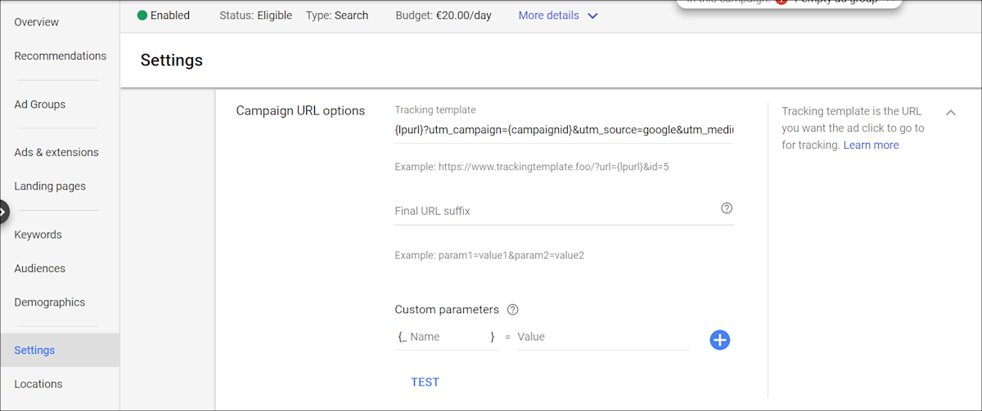This screenshot has height=411, width=982.
Task: Focus the Final URL suffix field
Action: [x=553, y=211]
